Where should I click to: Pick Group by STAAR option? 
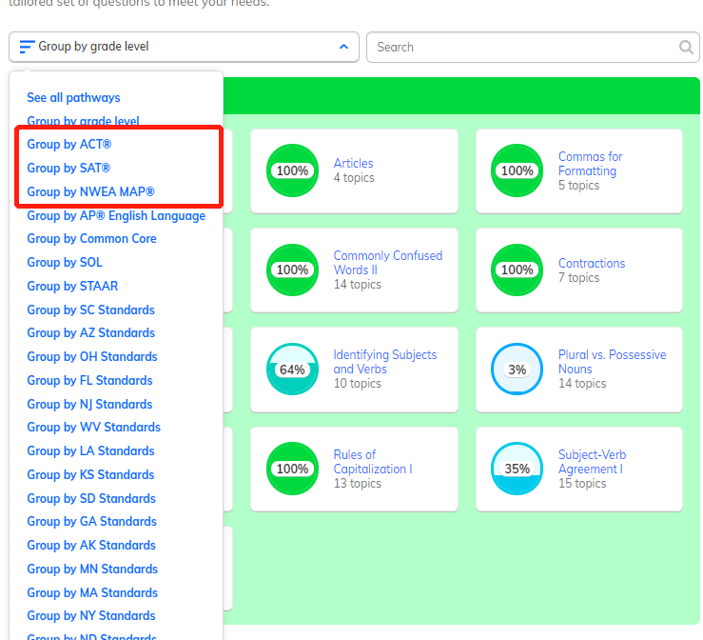click(x=72, y=286)
